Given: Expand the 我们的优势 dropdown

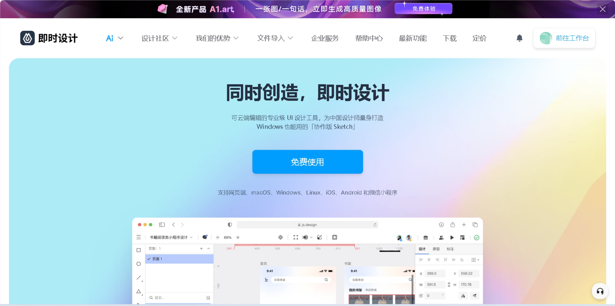Looking at the screenshot, I should pyautogui.click(x=217, y=38).
